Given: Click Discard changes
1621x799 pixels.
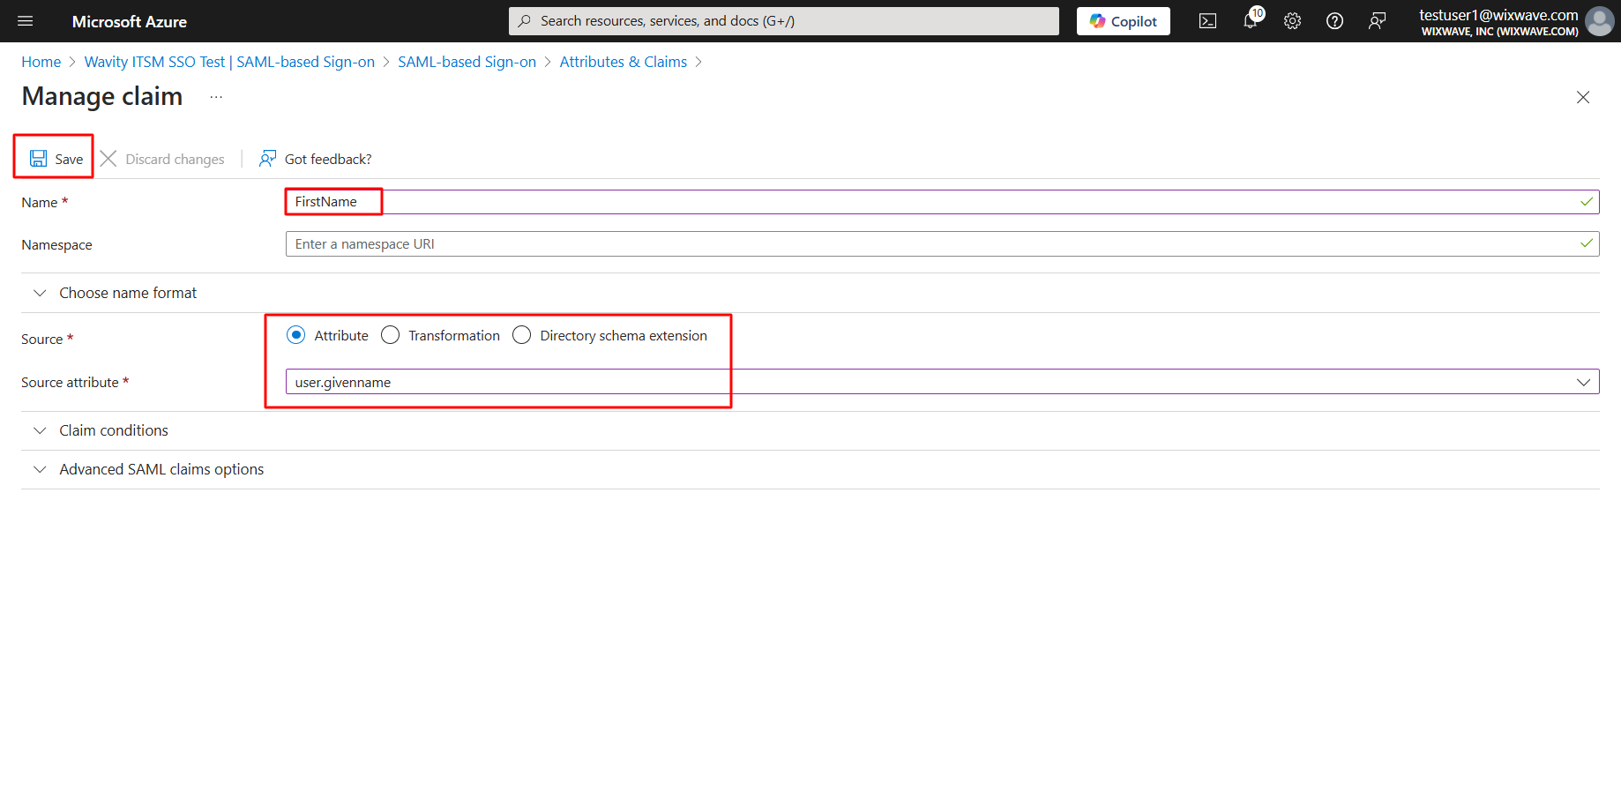Looking at the screenshot, I should pos(162,159).
